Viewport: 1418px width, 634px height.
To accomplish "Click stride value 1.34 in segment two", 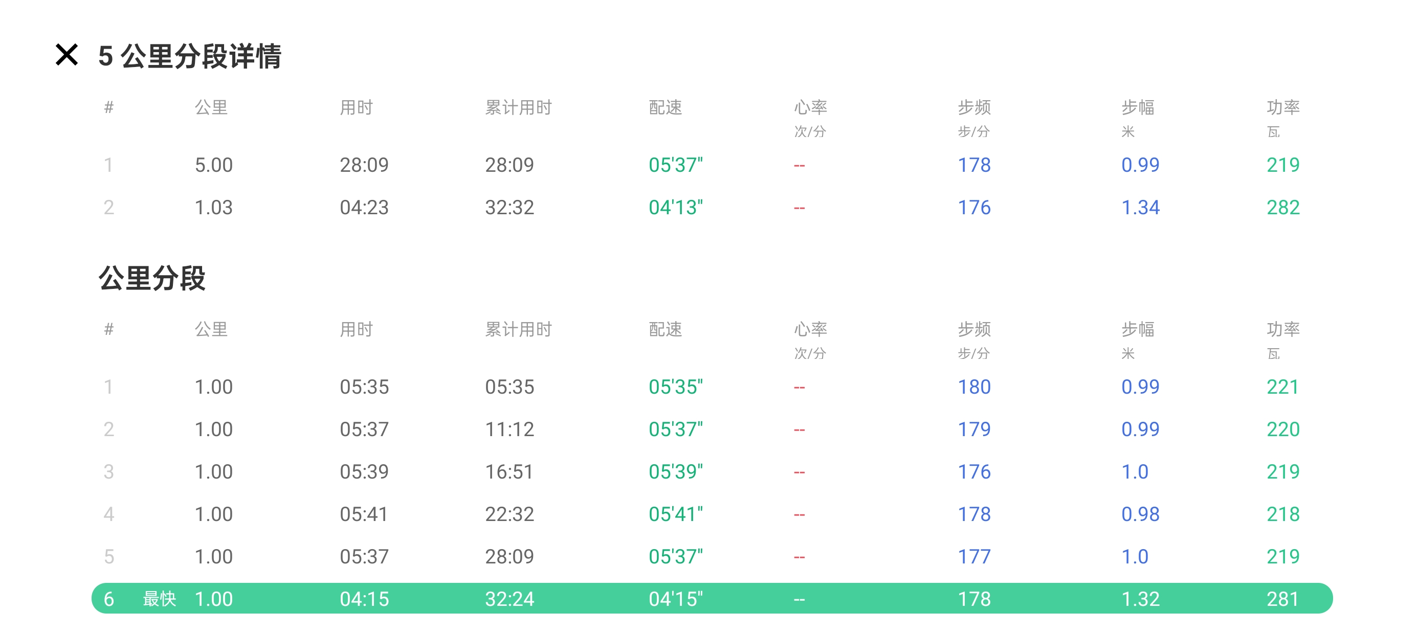I will pyautogui.click(x=1140, y=208).
